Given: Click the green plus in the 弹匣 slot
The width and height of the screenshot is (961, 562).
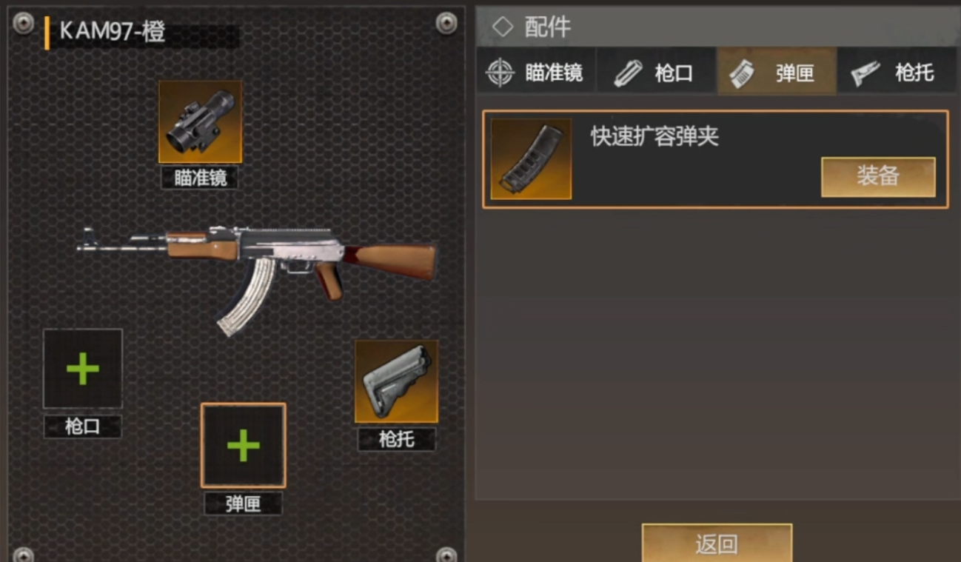Looking at the screenshot, I should [244, 445].
